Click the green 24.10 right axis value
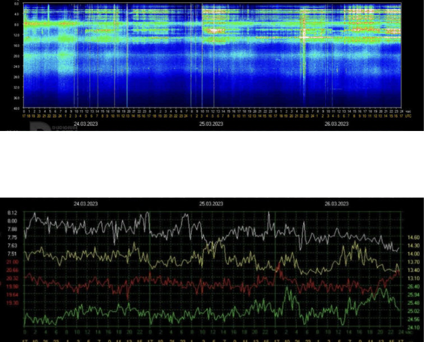The width and height of the screenshot is (425, 342). (x=414, y=327)
